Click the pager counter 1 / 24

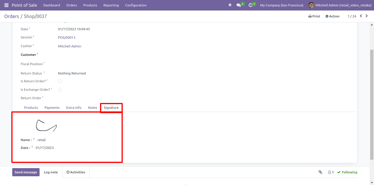tap(352, 16)
